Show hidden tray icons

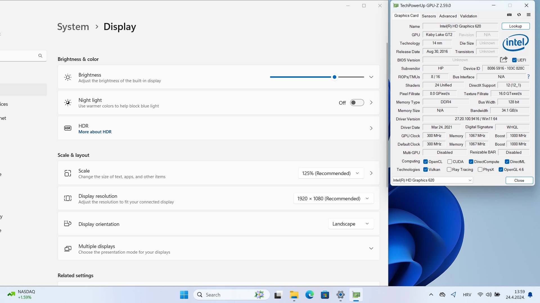tap(431, 295)
